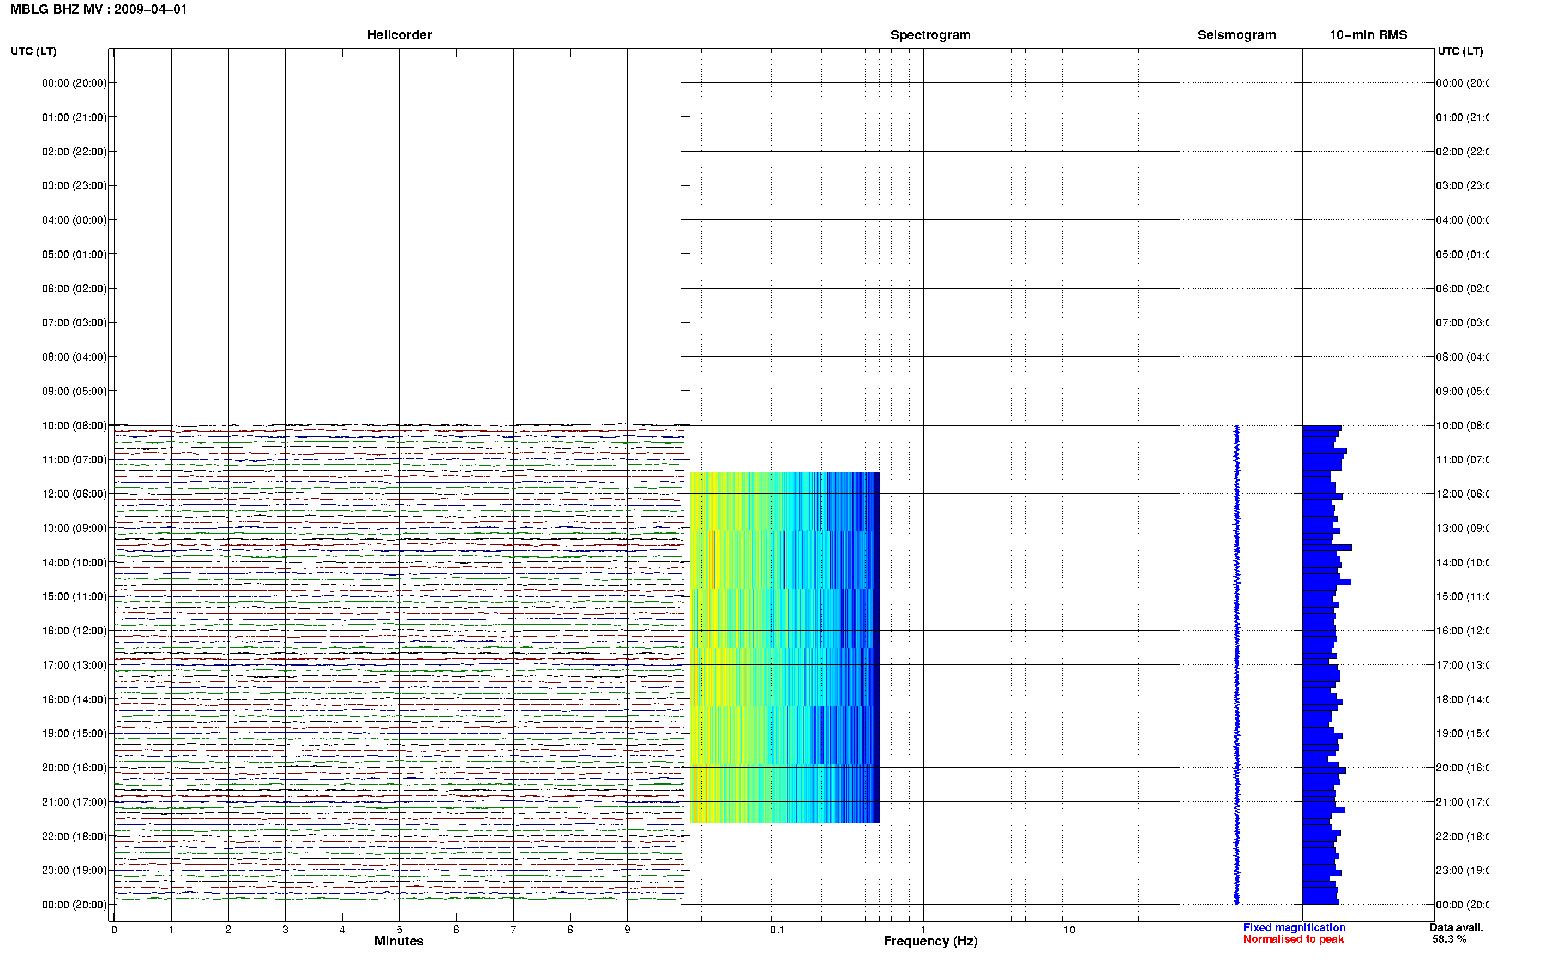Screen dimensions: 1551x970
Task: Click the left '06:00 (02:00)' time label
Action: click(x=74, y=289)
